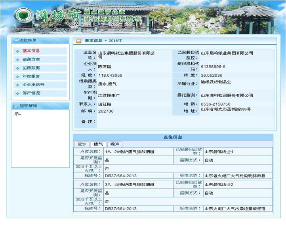
Task: Click the 指标解释 panel header icon
Action: 16,106
